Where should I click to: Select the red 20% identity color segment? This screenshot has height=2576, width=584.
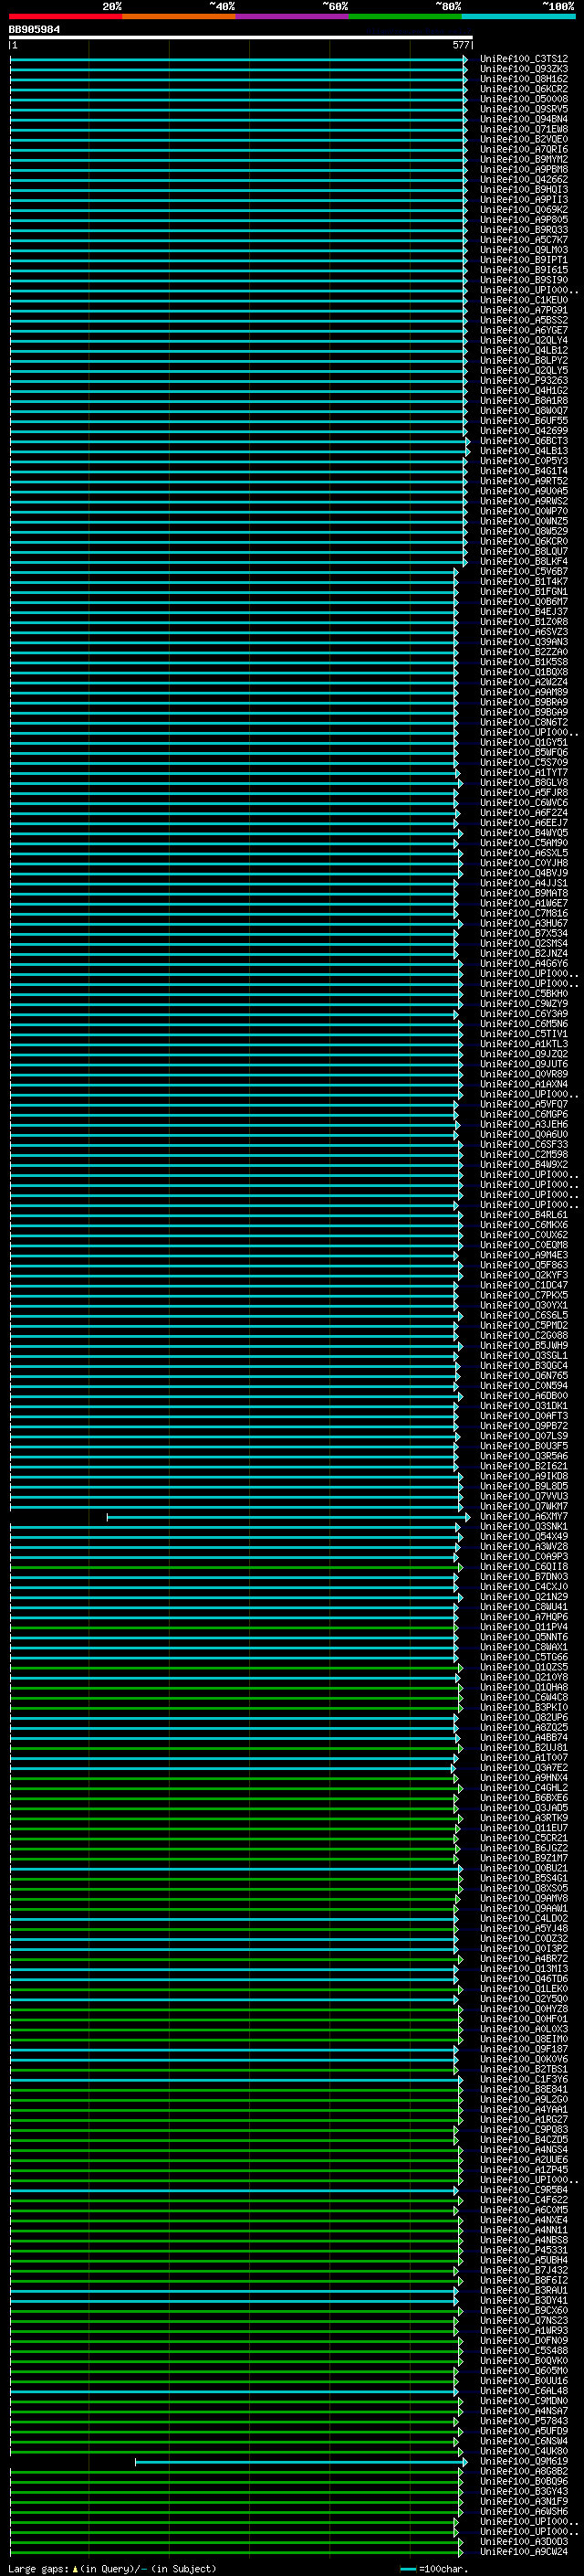[x=66, y=16]
